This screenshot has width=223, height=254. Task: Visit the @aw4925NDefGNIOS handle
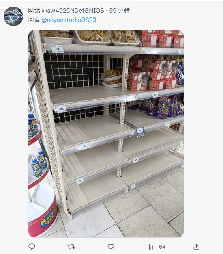click(73, 11)
